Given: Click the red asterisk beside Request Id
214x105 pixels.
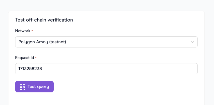Looking at the screenshot, I should click(x=36, y=58).
